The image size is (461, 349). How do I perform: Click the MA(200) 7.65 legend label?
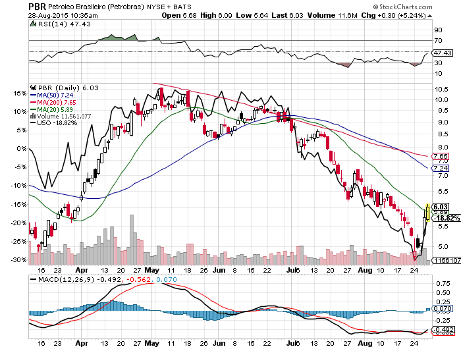coord(57,102)
